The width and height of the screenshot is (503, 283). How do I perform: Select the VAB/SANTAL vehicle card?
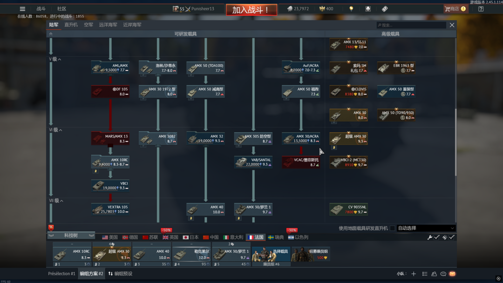tap(253, 162)
